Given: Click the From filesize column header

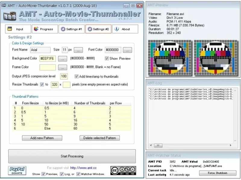Looking at the screenshot, I should (x=30, y=103).
